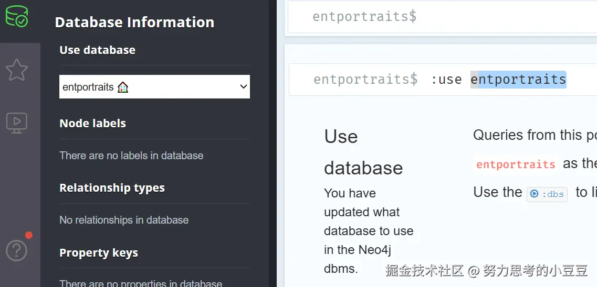
Task: Open the Favorites star panel
Action: 17,70
